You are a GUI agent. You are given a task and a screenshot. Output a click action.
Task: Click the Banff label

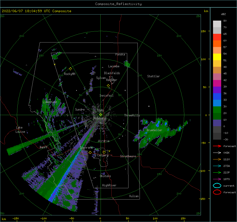click(x=43, y=147)
